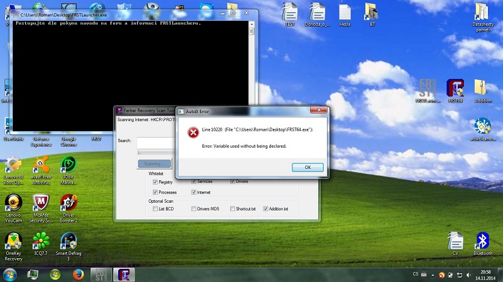Click the Search input field in FRST
This screenshot has height=282, width=503.
pos(156,142)
